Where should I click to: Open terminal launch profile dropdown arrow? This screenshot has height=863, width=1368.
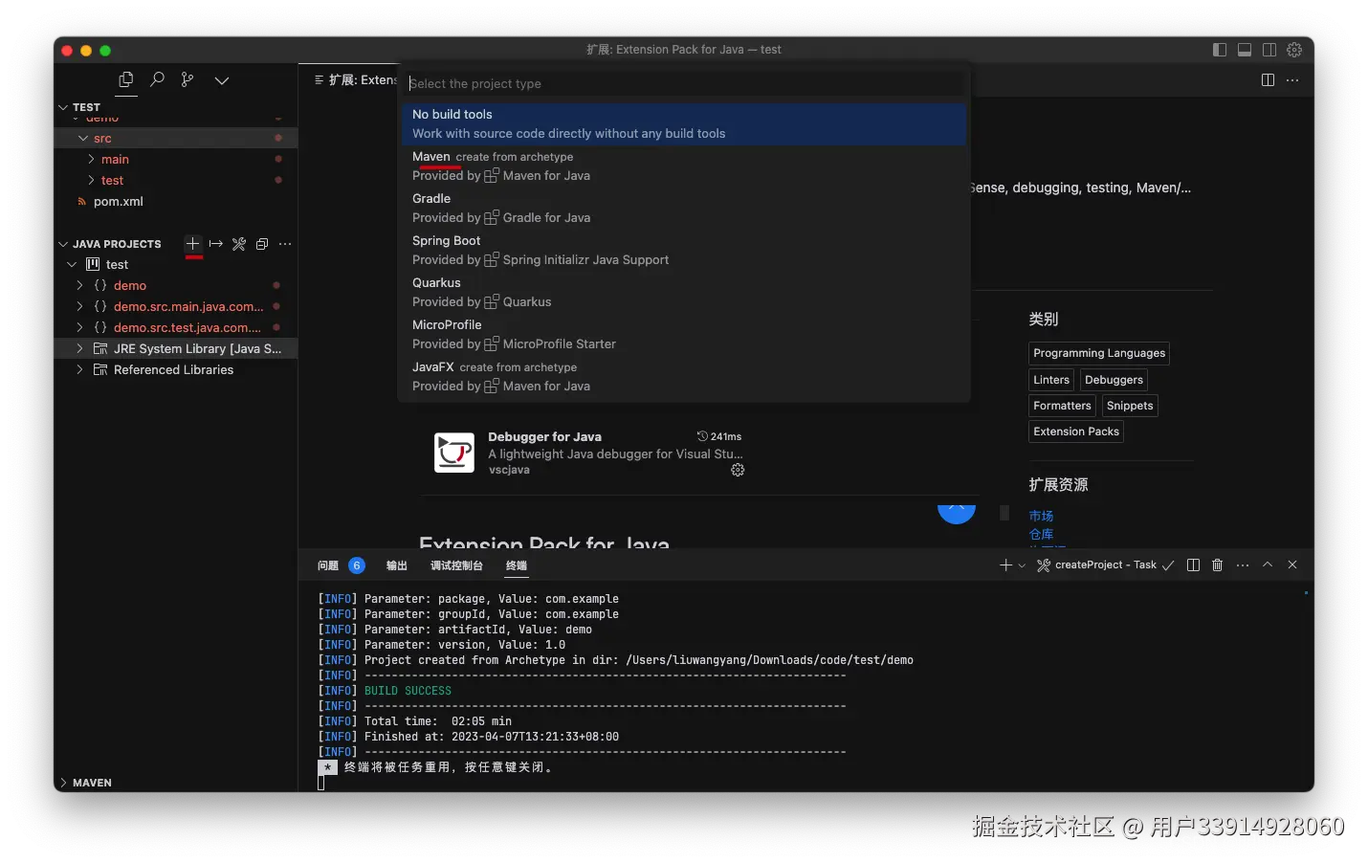(1022, 565)
